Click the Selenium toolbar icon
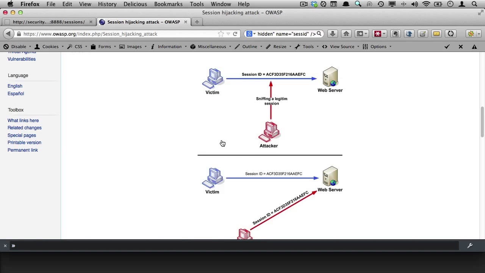 click(x=422, y=34)
